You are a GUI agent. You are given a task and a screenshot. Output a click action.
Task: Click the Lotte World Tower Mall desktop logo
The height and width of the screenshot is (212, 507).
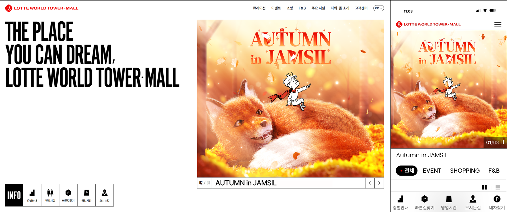pos(42,8)
